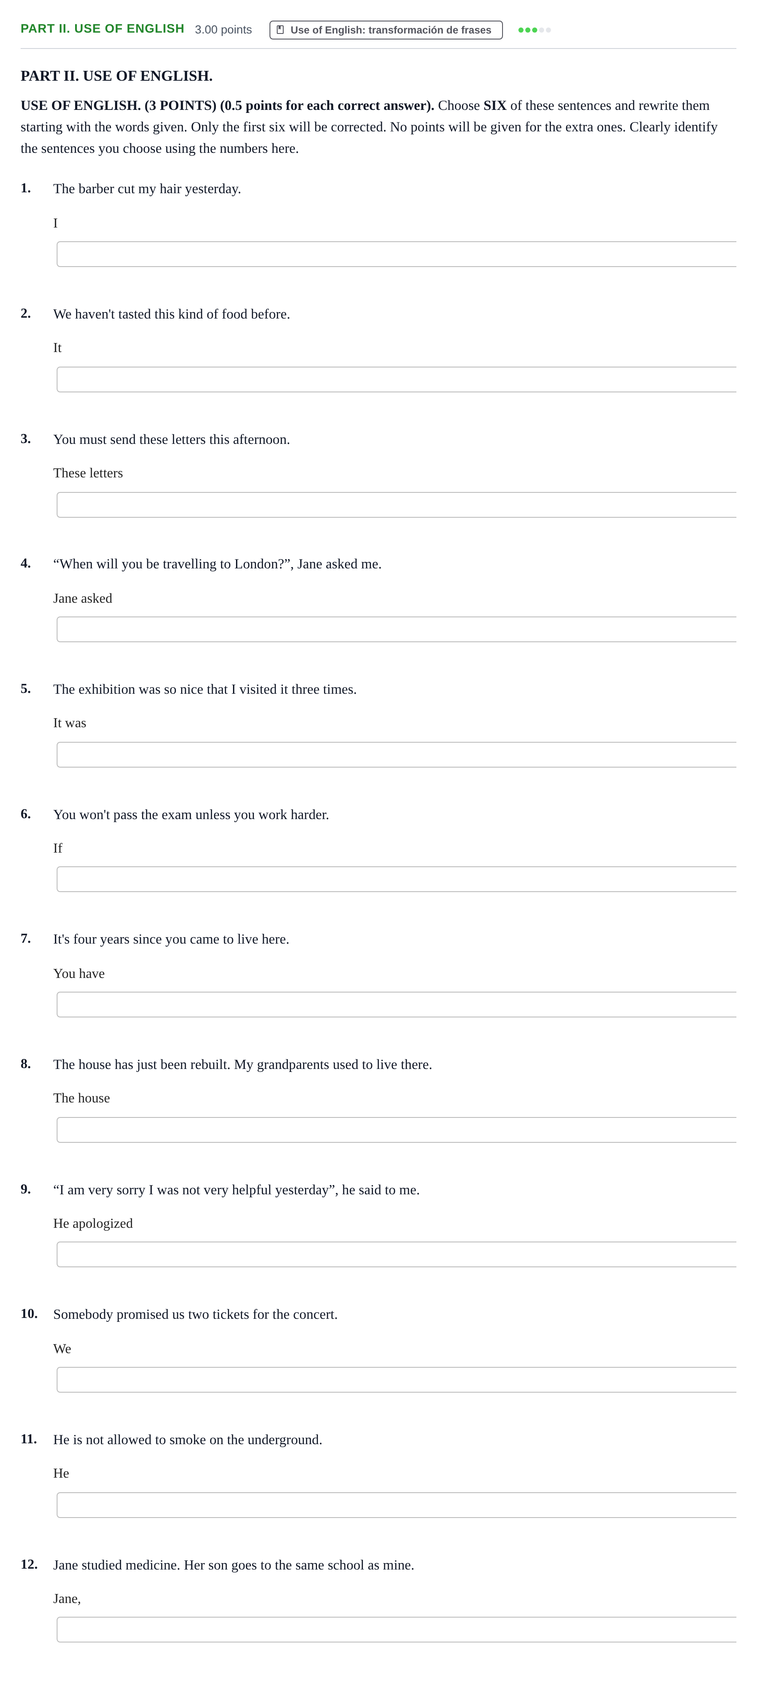757x1688 pixels.
Task: Select the answer field starting with 'If'
Action: (x=397, y=879)
